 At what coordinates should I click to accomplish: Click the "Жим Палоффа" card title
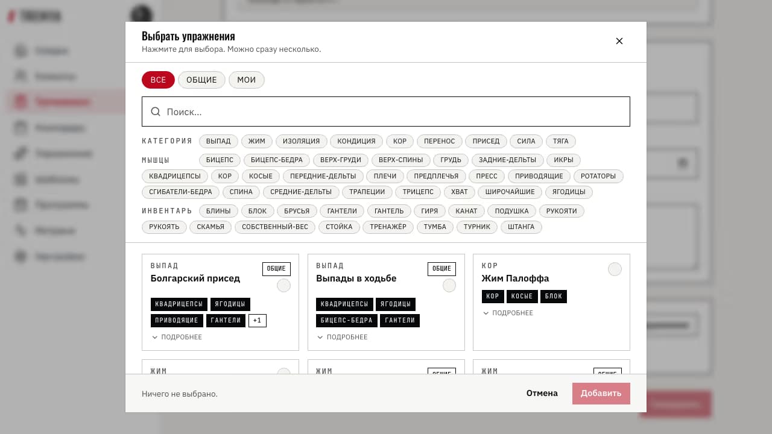[x=516, y=278]
